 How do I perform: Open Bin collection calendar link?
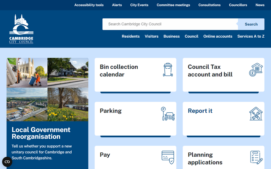pyautogui.click(x=119, y=70)
